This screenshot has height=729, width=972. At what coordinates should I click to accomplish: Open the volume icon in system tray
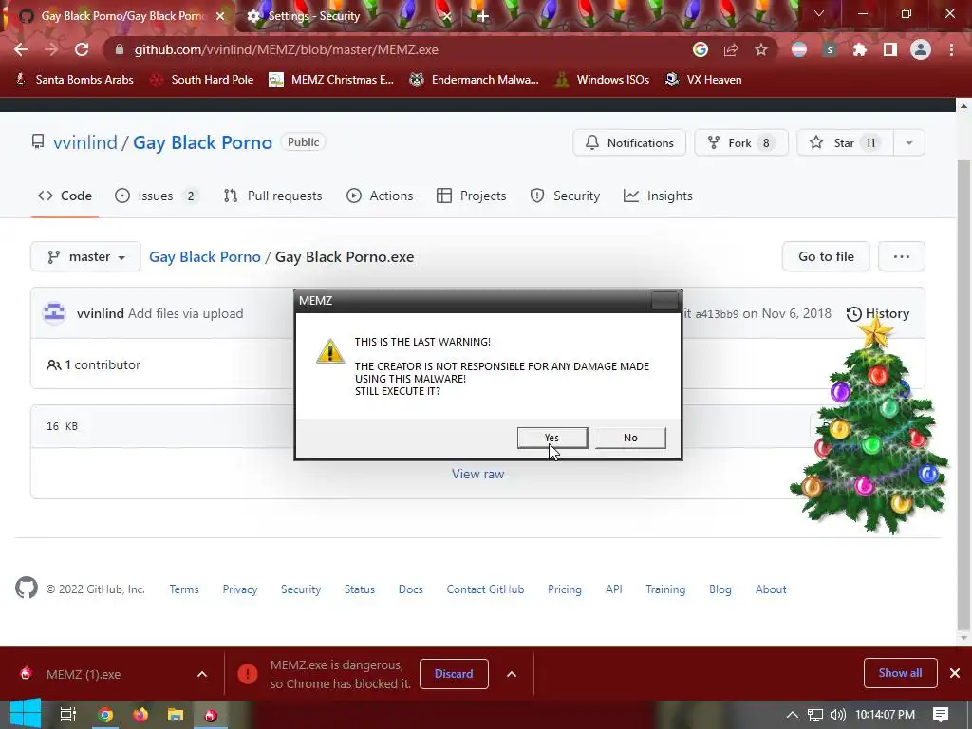pos(837,715)
